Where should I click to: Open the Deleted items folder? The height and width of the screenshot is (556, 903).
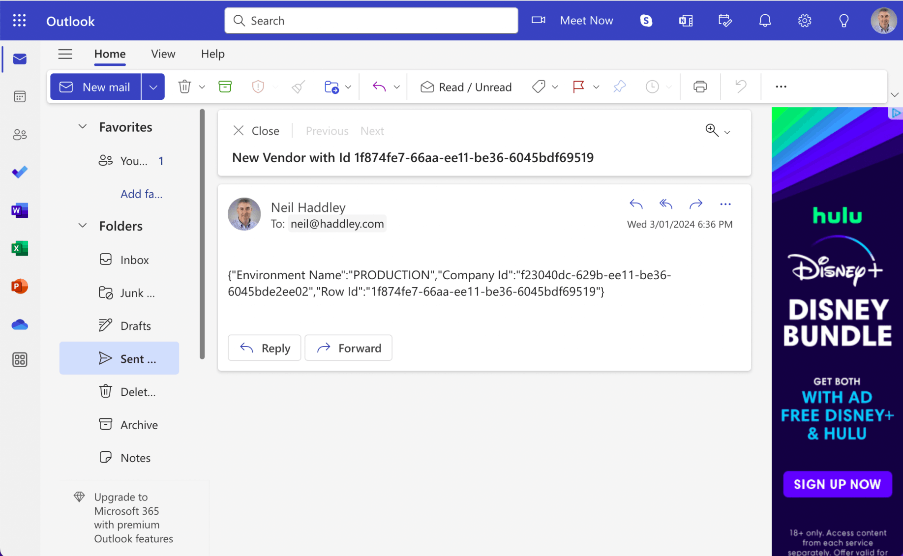(119, 391)
